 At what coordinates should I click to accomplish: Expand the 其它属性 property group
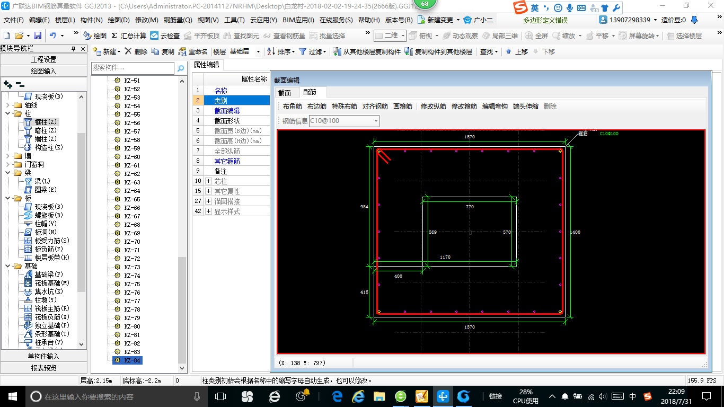pos(208,191)
